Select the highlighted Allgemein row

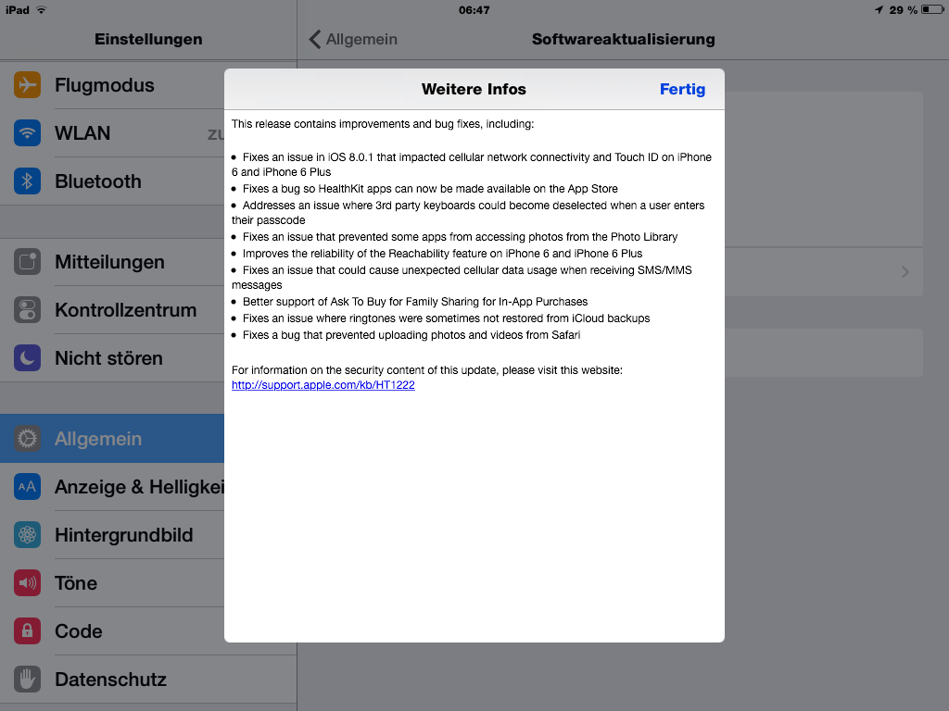tap(112, 438)
